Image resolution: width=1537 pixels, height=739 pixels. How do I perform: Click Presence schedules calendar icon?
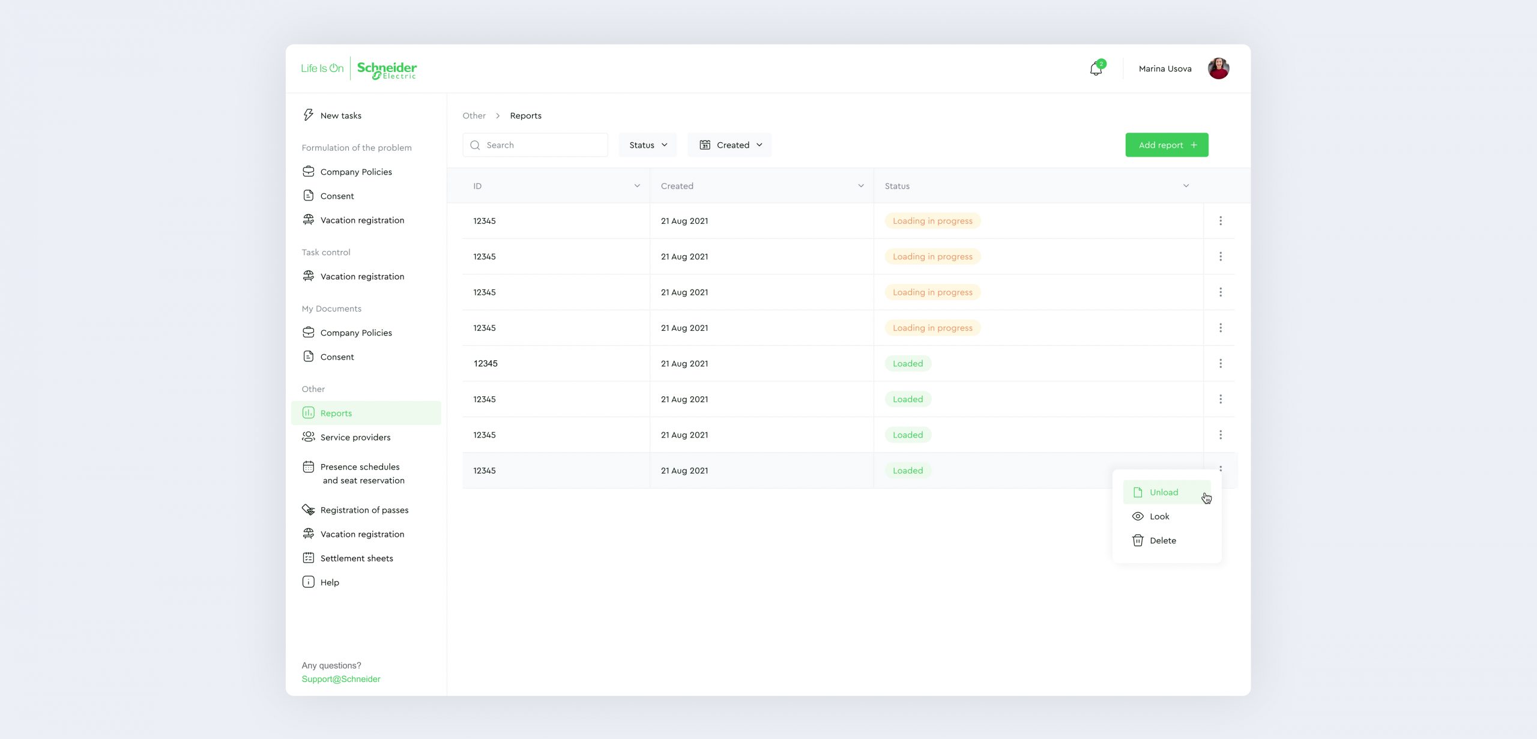[x=308, y=467]
